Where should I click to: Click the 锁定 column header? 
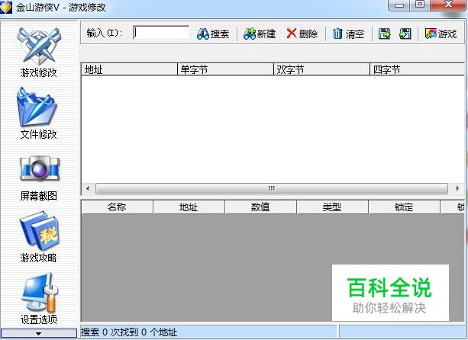coord(404,207)
